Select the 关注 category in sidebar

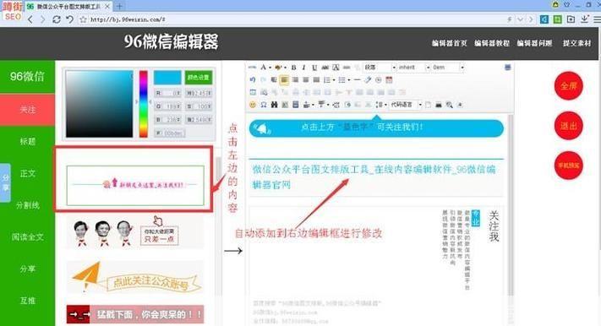point(28,110)
